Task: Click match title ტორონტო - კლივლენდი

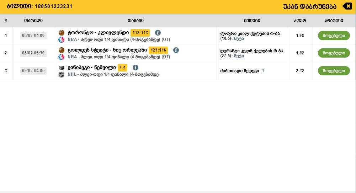Action: tap(98, 33)
